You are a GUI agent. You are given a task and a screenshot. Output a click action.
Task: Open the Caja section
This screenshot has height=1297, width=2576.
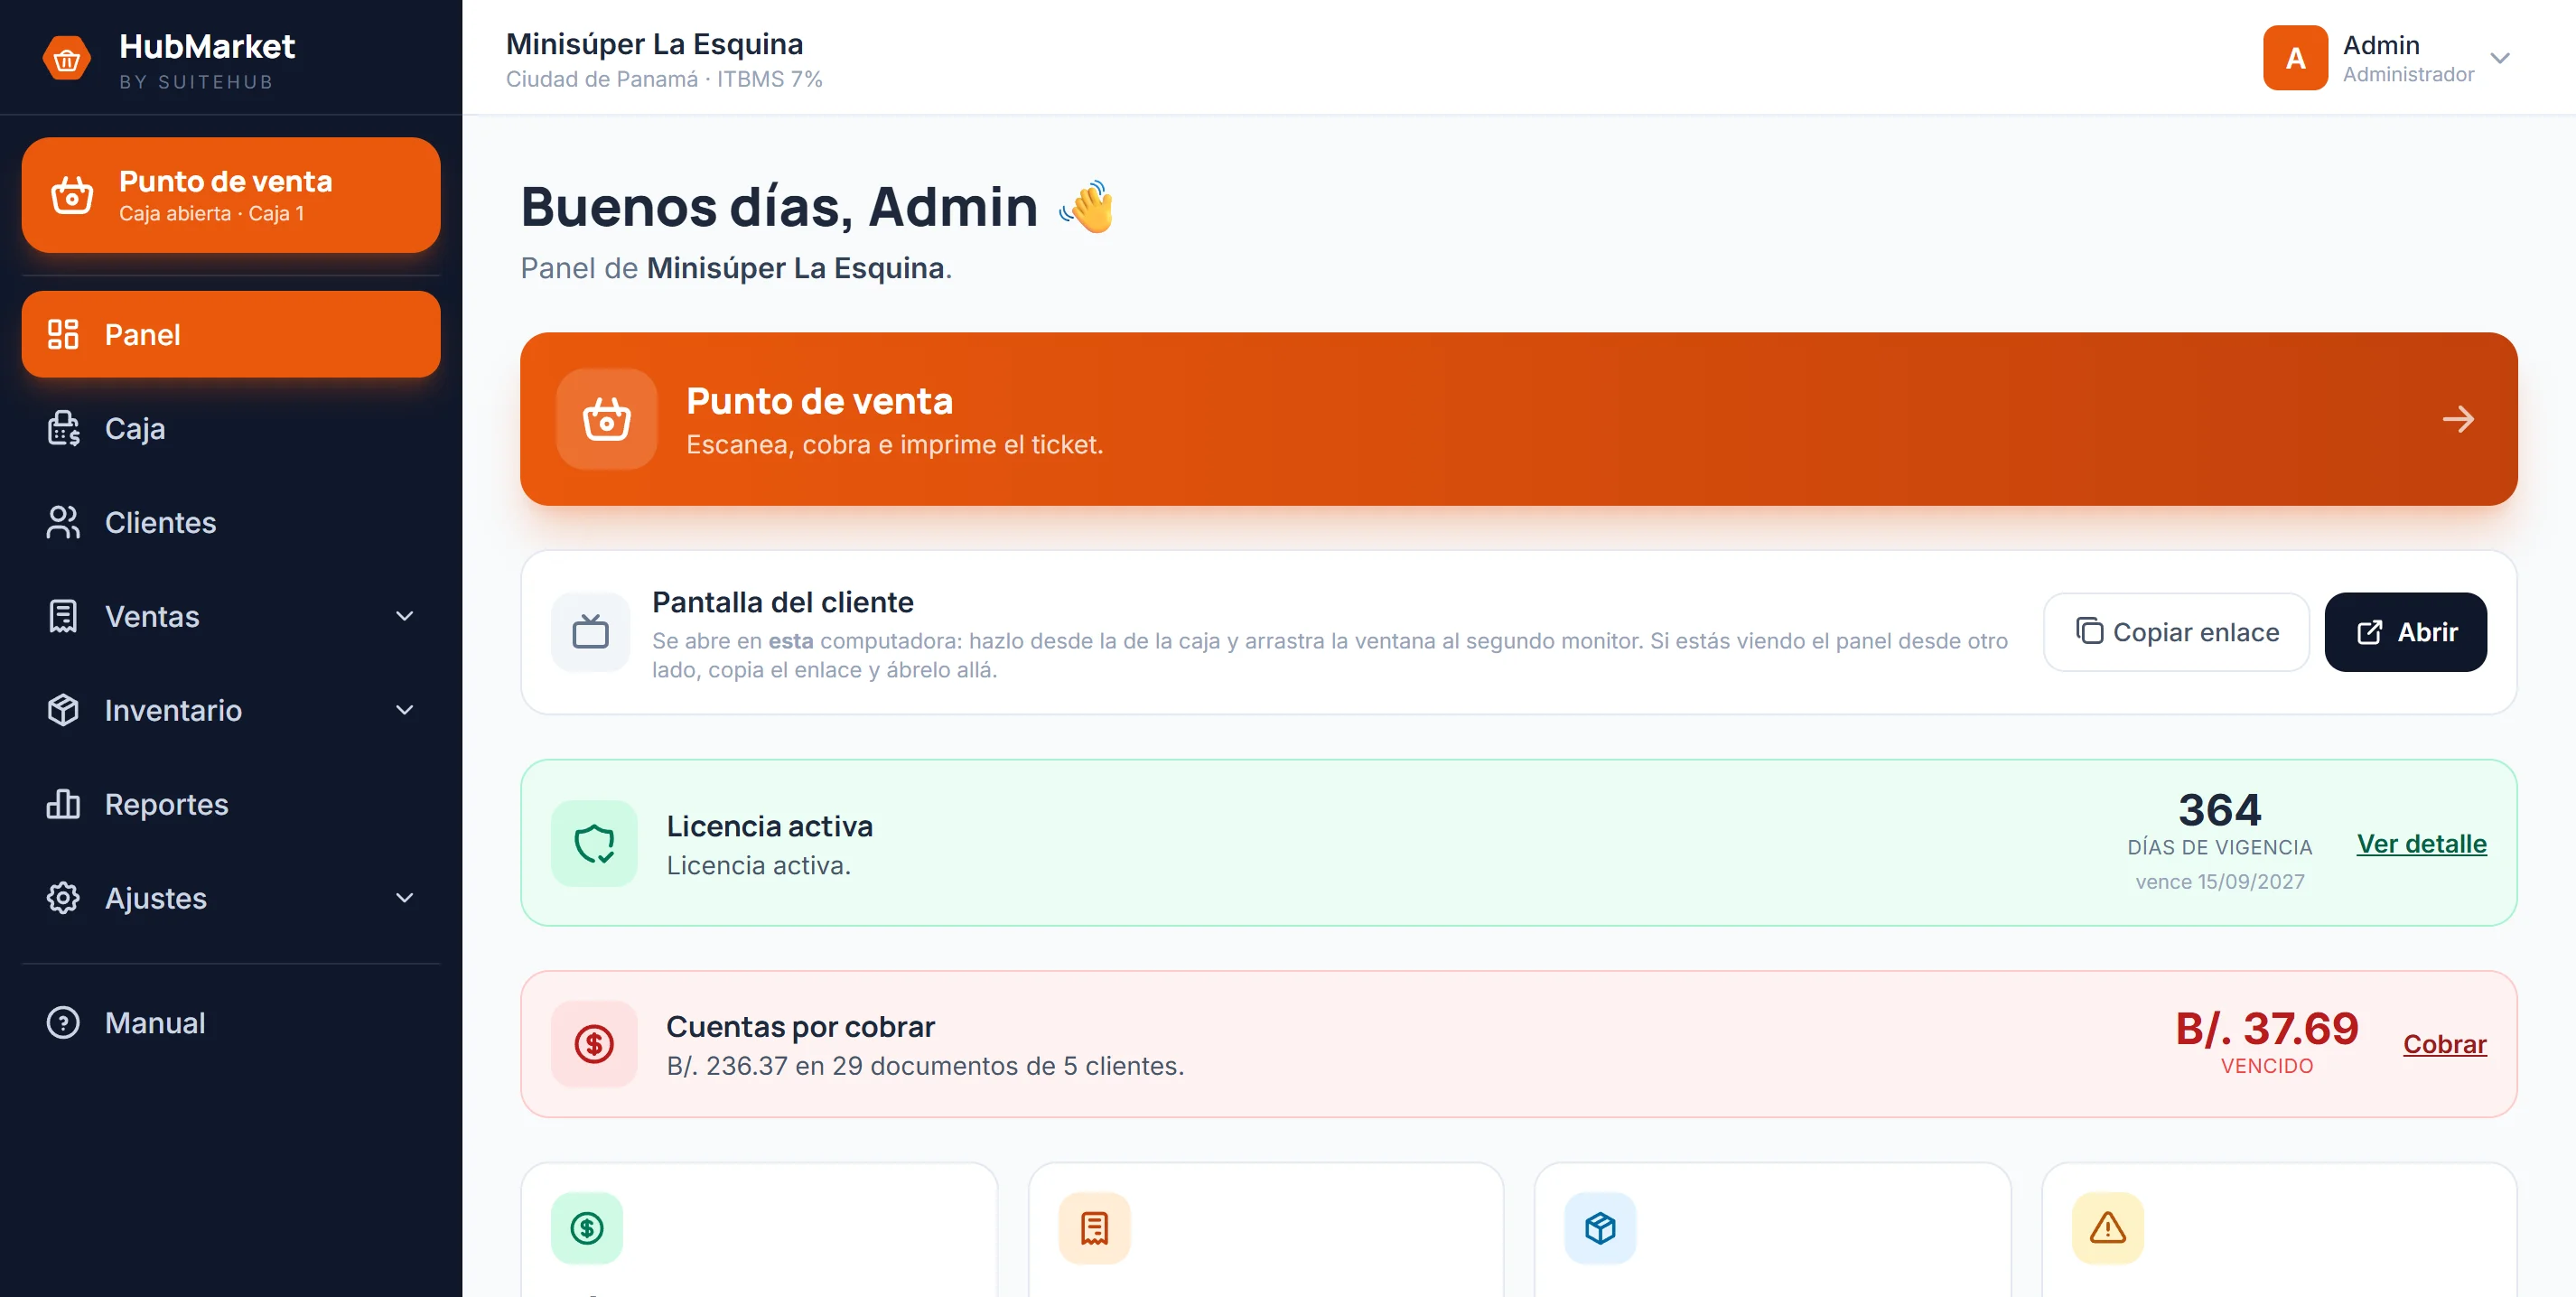tap(231, 429)
